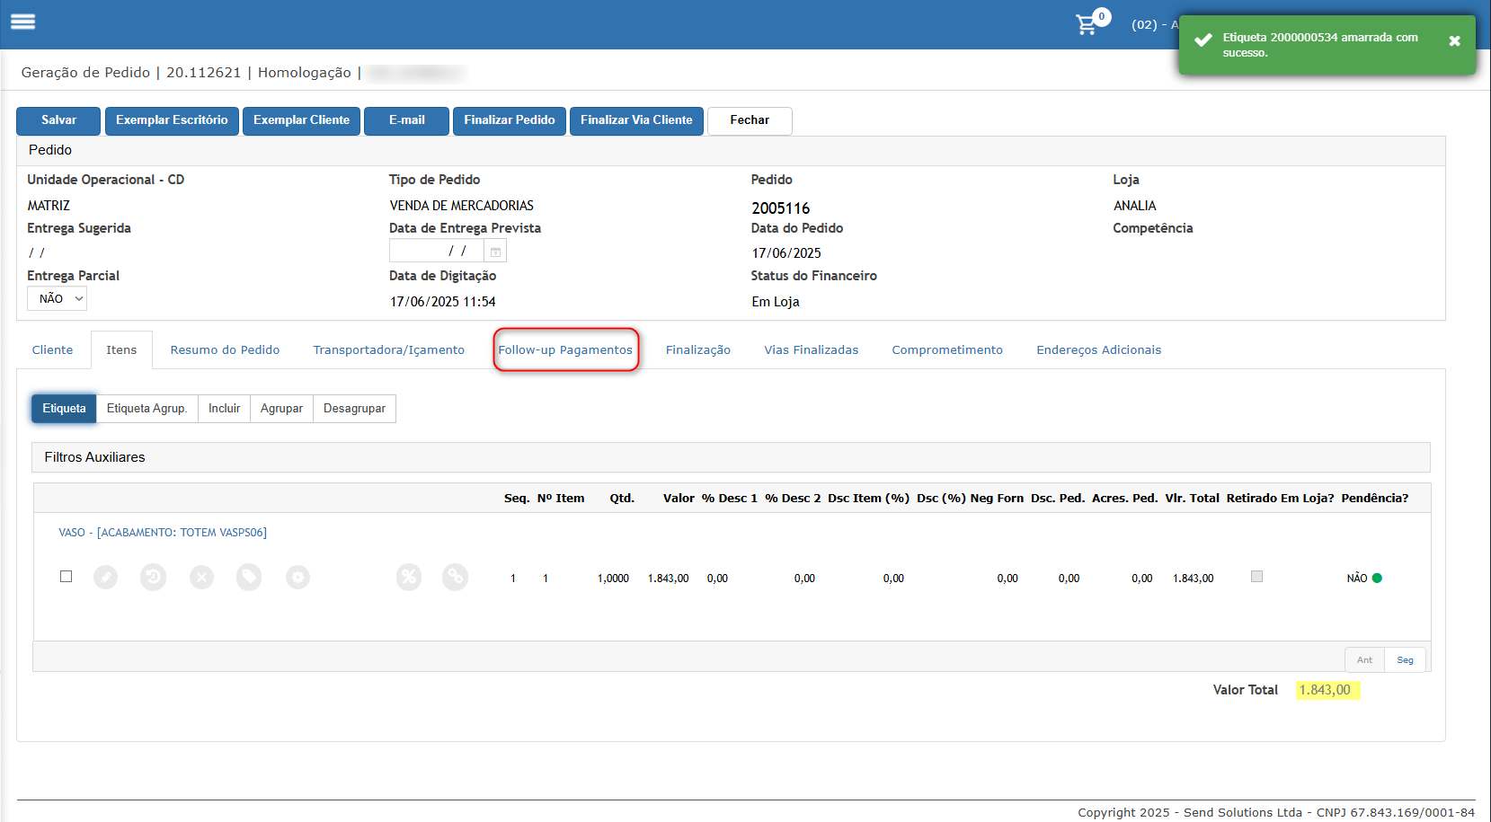Image resolution: width=1491 pixels, height=822 pixels.
Task: Click the Salvar button
Action: coord(58,120)
